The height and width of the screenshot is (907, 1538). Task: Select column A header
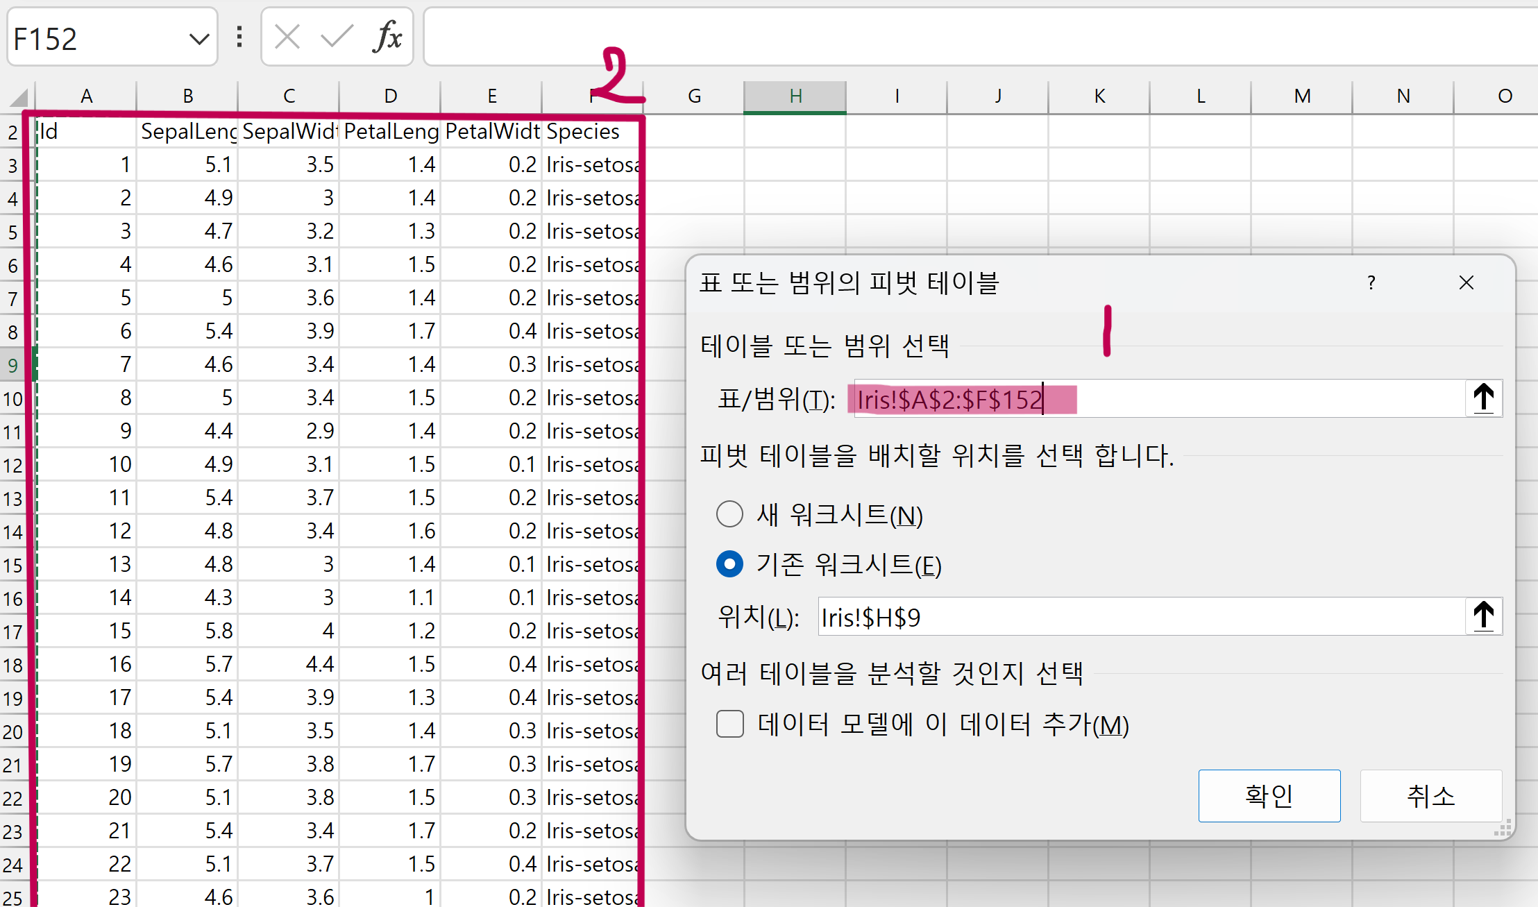coord(86,96)
